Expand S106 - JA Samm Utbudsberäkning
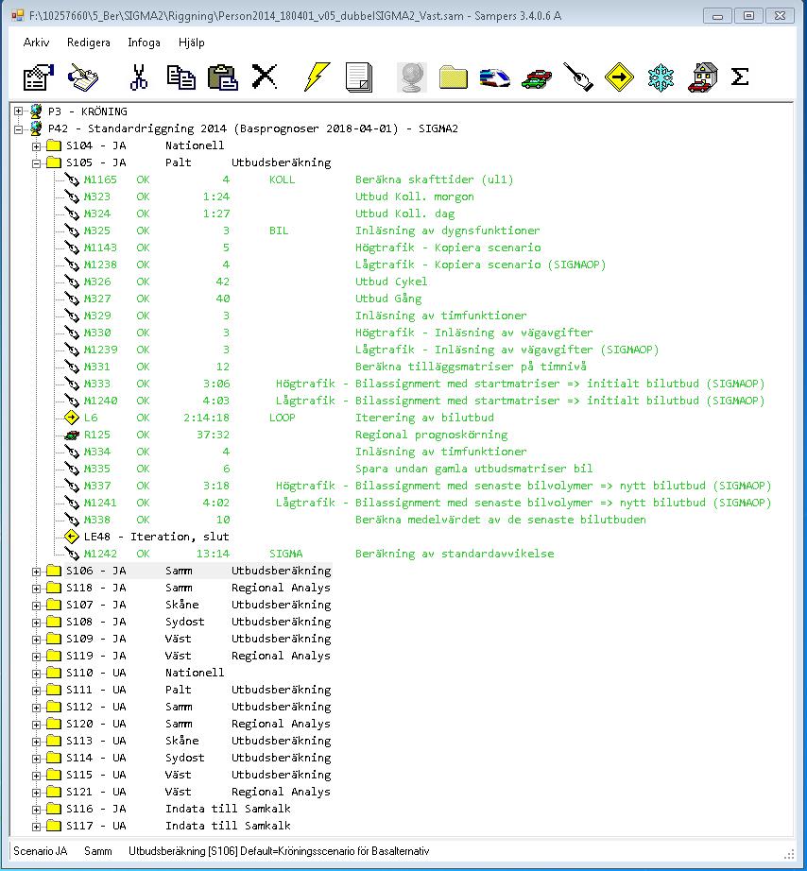 pyautogui.click(x=36, y=571)
